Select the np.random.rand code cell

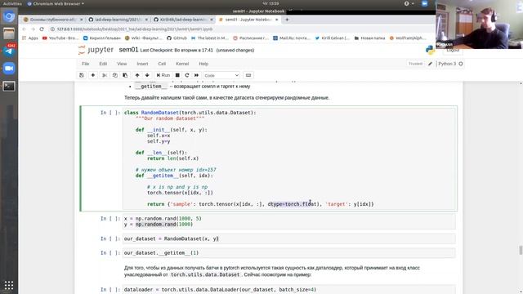pos(288,221)
